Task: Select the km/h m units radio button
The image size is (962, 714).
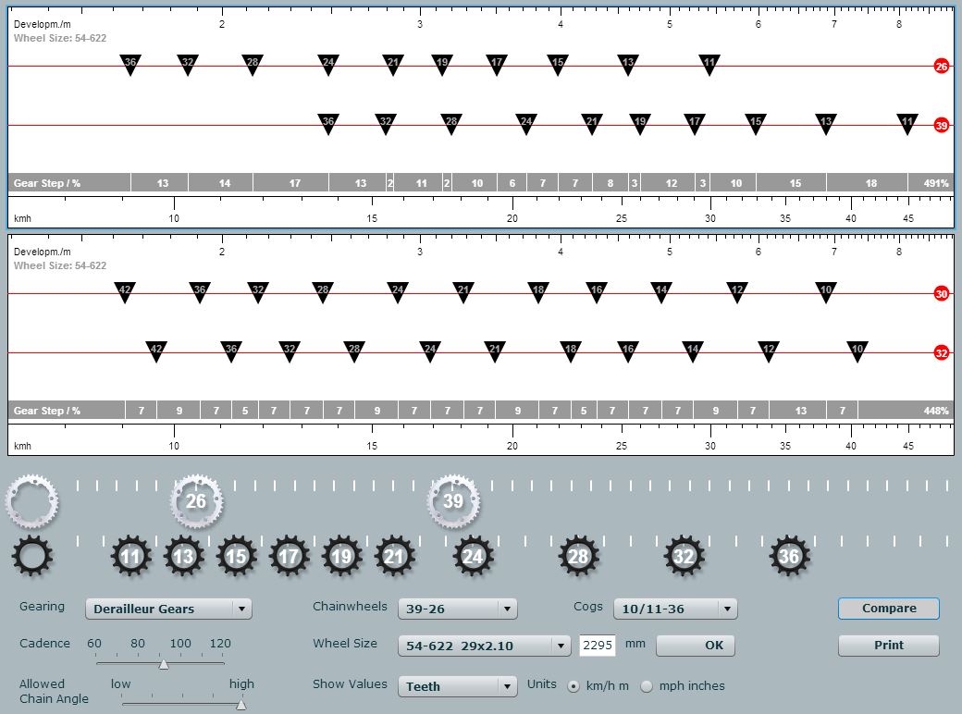Action: point(573,686)
